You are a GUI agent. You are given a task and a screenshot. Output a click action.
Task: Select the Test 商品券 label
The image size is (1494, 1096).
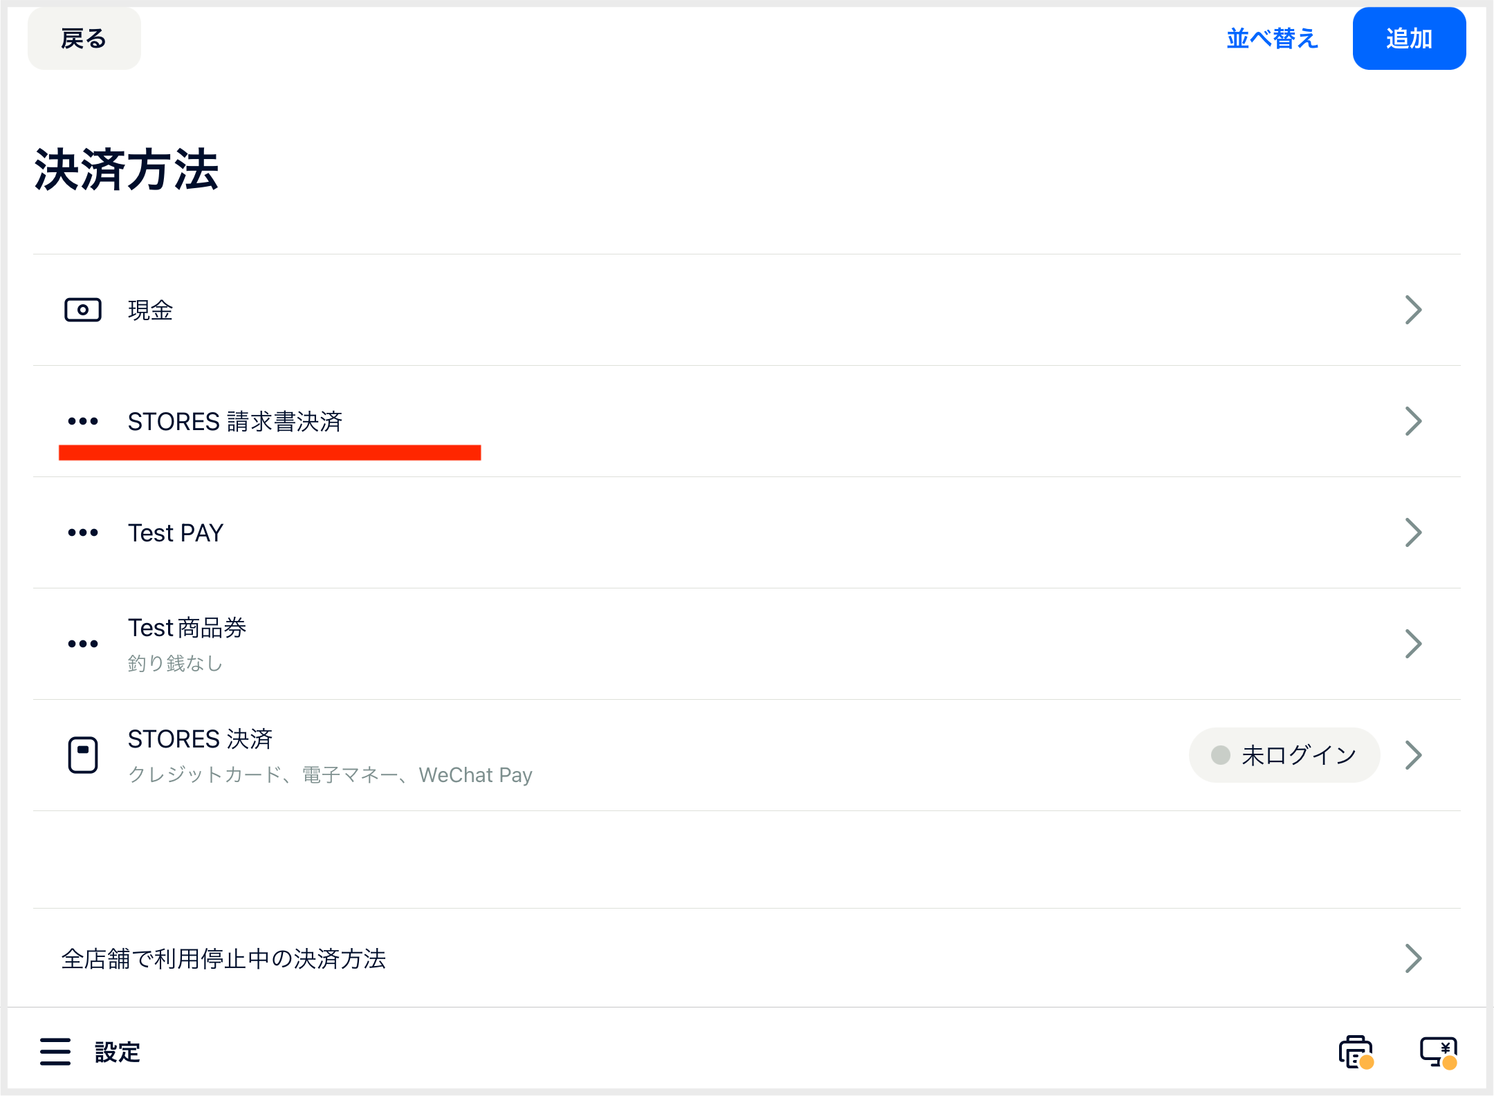point(187,627)
